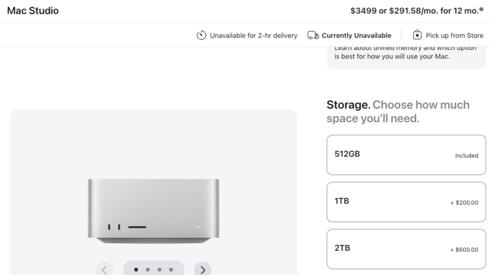Screen dimensions: 490x275
Task: Click the Mac Studio title heading
Action: (33, 11)
